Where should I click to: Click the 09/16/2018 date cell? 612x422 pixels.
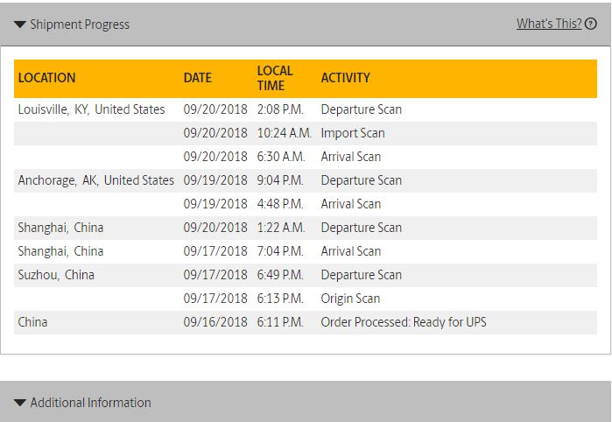coord(215,322)
